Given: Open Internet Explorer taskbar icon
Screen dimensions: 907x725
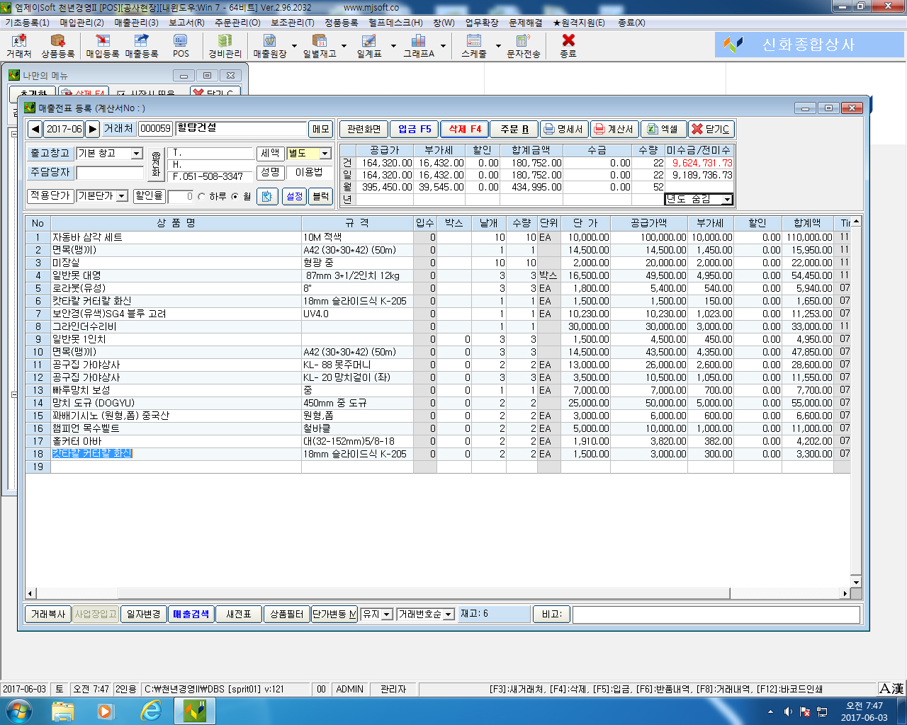Looking at the screenshot, I should 151,711.
